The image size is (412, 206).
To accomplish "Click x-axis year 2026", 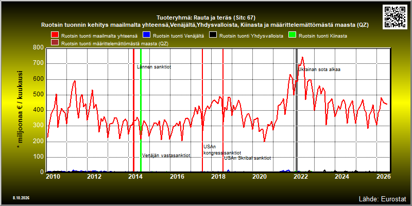I will click(384, 177).
